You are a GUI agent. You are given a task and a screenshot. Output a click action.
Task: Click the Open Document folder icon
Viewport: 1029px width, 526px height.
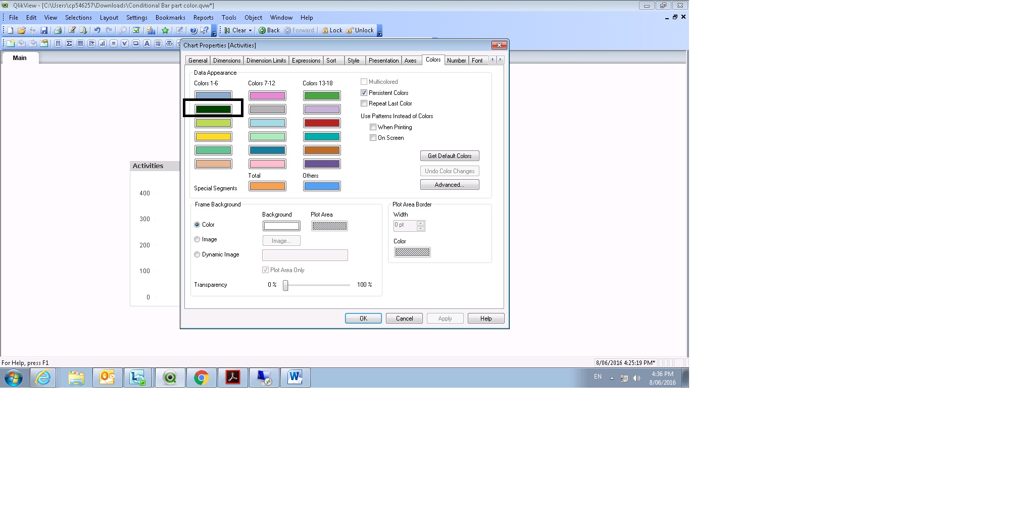coord(22,30)
